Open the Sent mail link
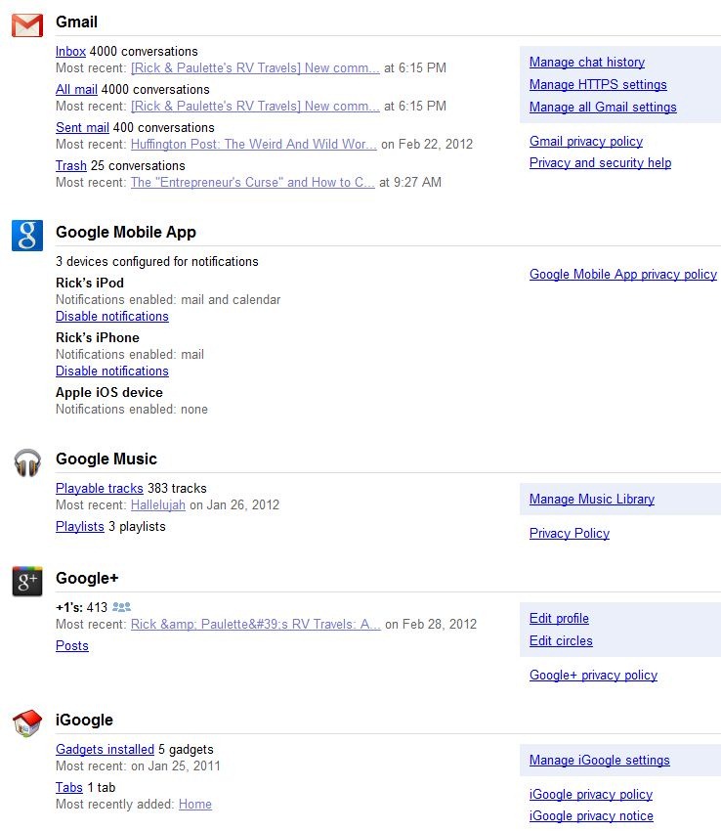The height and width of the screenshot is (831, 721). [x=82, y=128]
